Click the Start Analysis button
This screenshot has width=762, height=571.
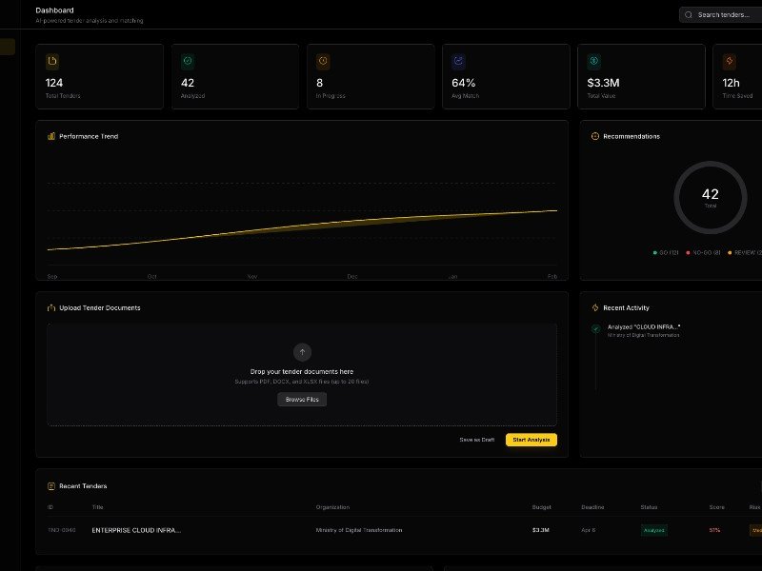coord(531,440)
